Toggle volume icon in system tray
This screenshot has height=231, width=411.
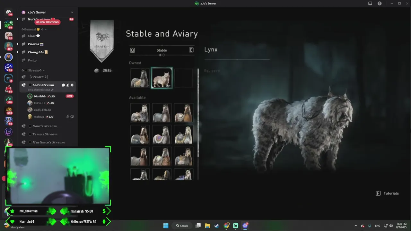click(x=391, y=226)
